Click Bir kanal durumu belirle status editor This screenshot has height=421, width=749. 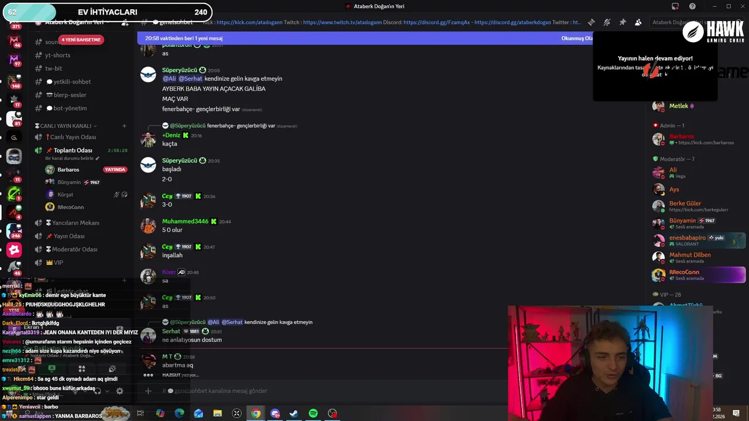[73, 158]
